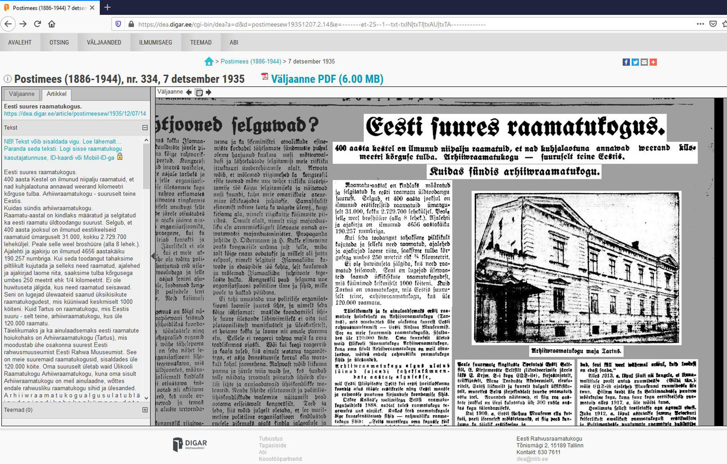The width and height of the screenshot is (727, 464).
Task: Click the lock icon after ID-kaardi text
Action: [x=120, y=156]
